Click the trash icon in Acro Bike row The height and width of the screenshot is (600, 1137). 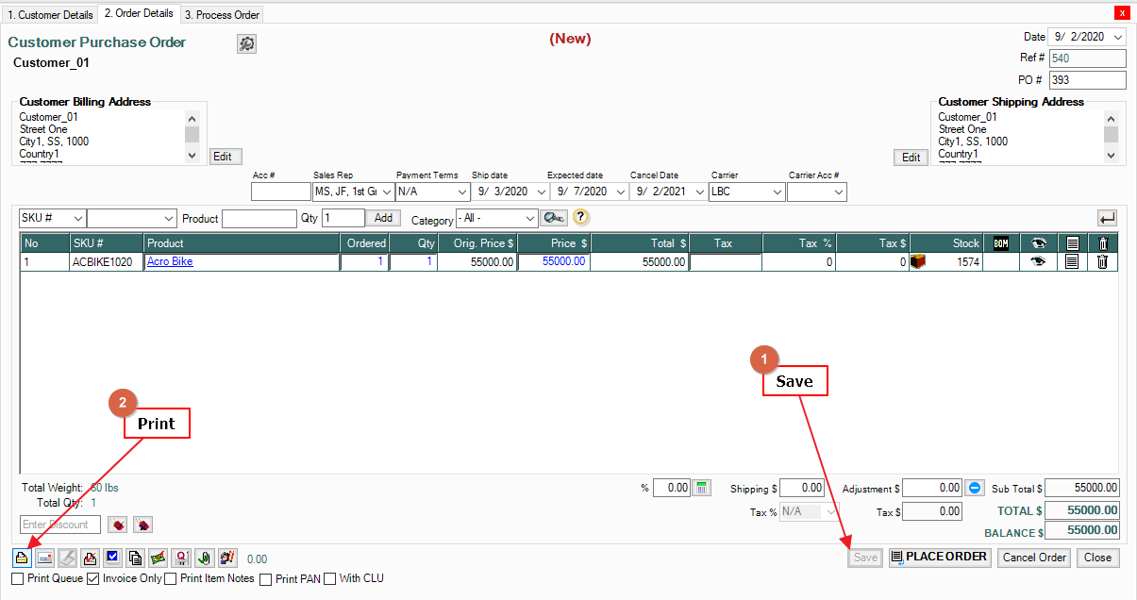click(x=1102, y=262)
